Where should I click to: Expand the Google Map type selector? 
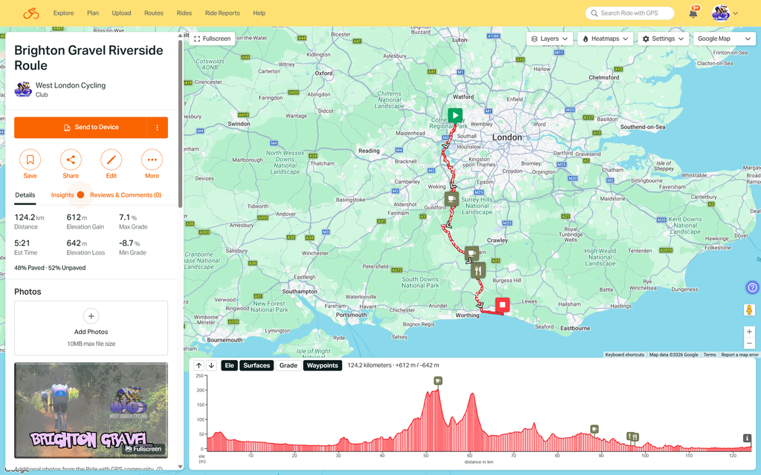click(724, 39)
